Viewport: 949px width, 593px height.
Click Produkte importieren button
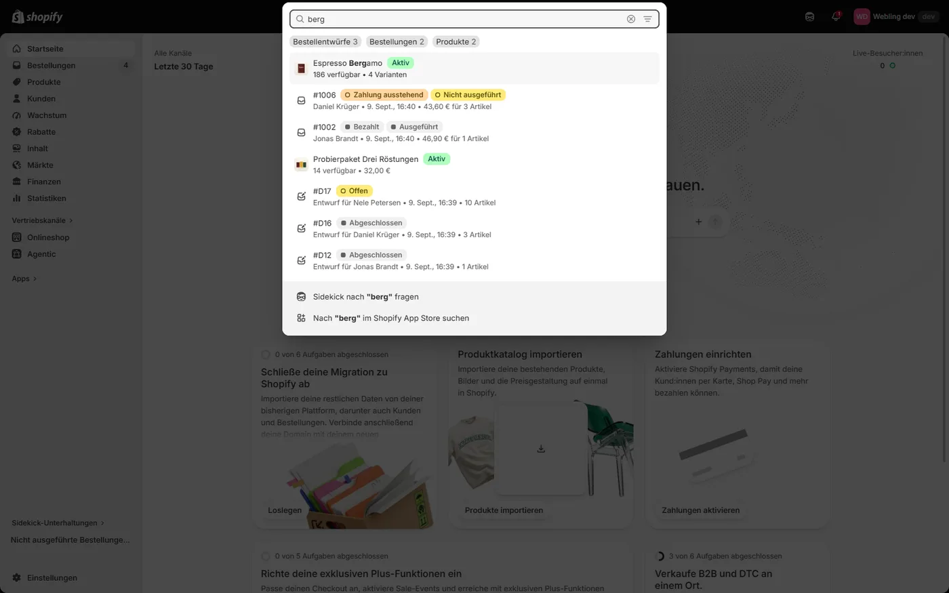[504, 510]
